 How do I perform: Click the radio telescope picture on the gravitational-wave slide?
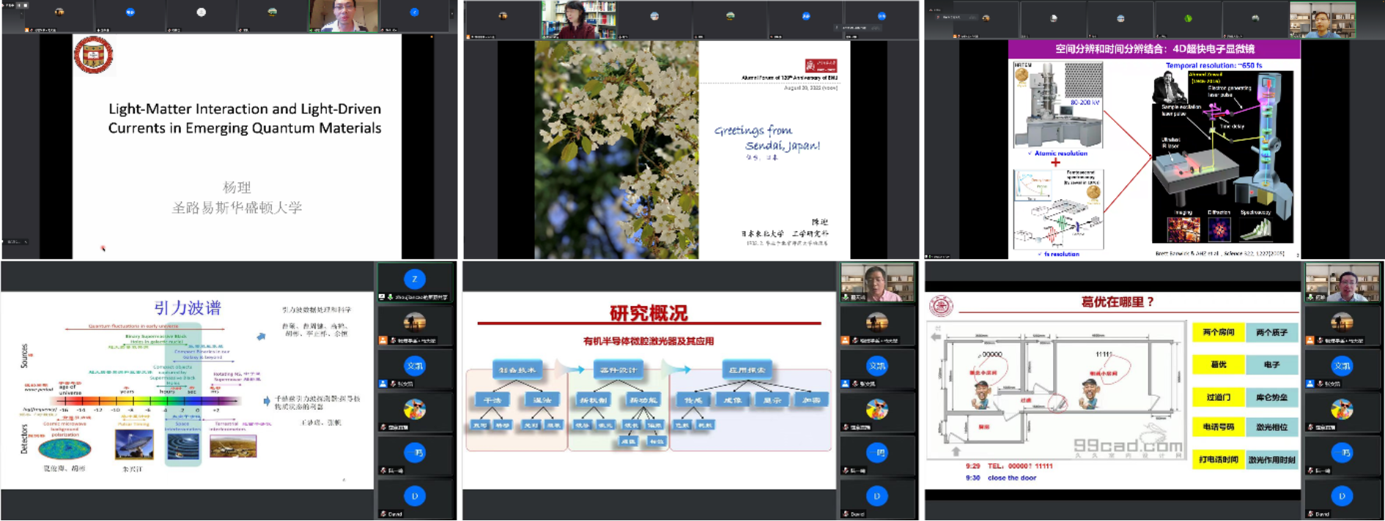click(134, 444)
